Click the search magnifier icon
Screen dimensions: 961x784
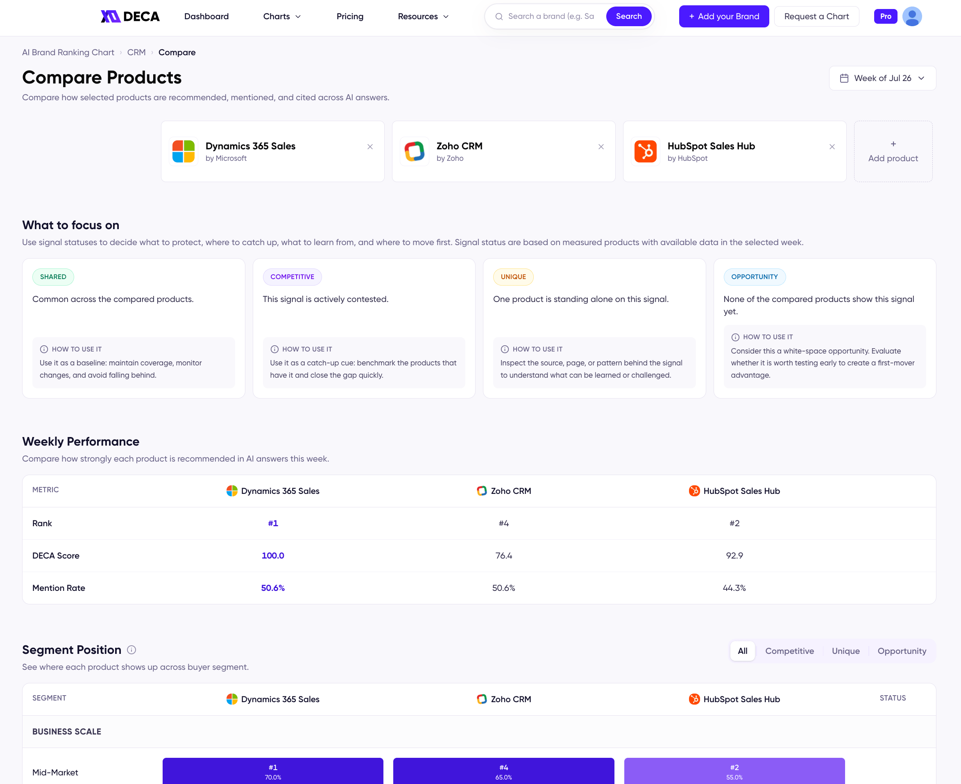[499, 17]
